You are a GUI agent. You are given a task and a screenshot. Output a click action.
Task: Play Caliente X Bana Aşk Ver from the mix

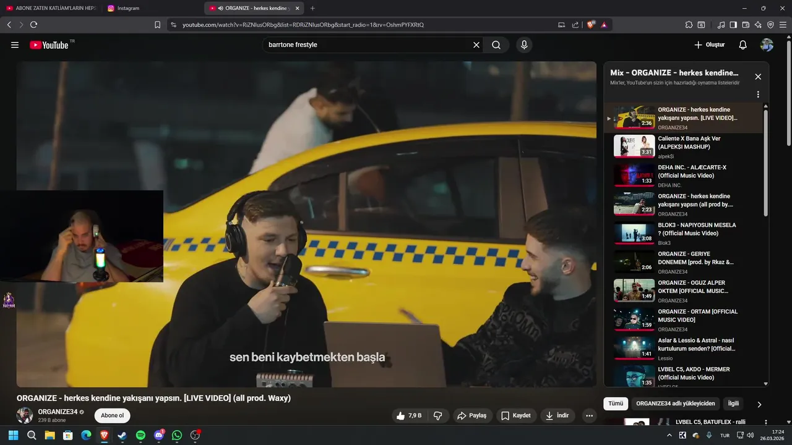click(684, 146)
